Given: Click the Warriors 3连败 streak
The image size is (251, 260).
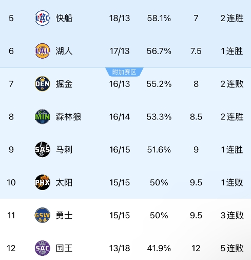Looking at the screenshot, I should [232, 215].
